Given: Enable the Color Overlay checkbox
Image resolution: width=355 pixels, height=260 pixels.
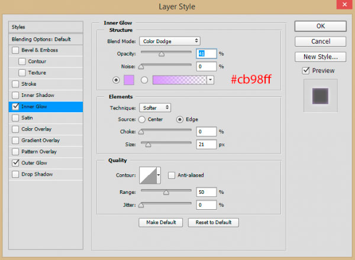Looking at the screenshot, I should 15,129.
